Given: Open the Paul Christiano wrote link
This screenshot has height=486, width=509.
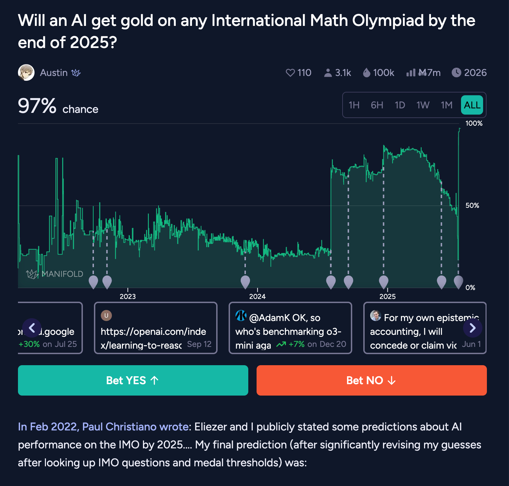Looking at the screenshot, I should (103, 427).
